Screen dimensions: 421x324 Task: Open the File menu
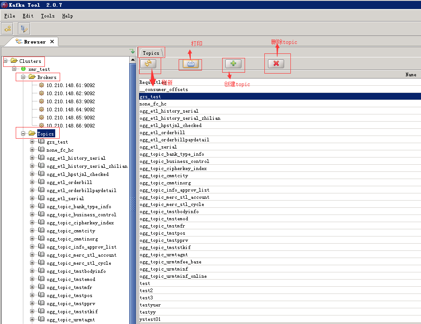(10, 16)
